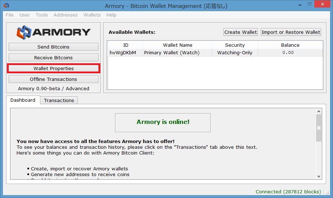Open the File menu
Image resolution: width=333 pixels, height=198 pixels.
10,15
